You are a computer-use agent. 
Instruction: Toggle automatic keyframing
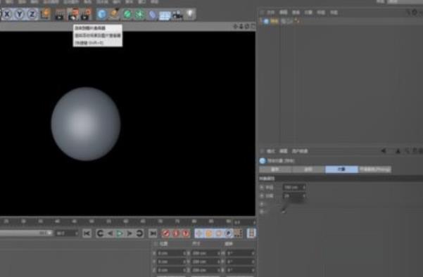(x=176, y=233)
